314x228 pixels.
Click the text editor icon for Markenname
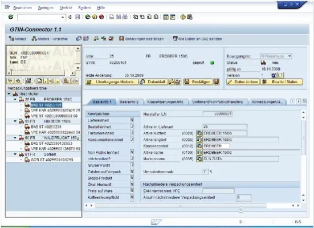(x=199, y=159)
